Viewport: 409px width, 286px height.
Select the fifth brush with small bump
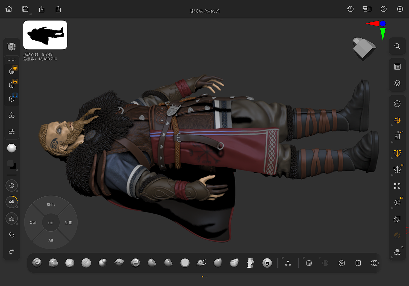click(103, 263)
